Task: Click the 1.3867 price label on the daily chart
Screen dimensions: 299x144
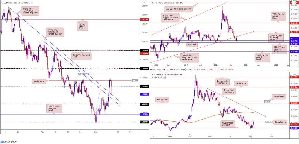Action: coord(267,102)
